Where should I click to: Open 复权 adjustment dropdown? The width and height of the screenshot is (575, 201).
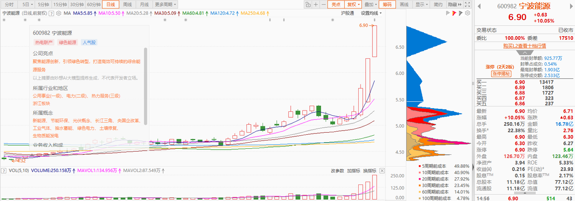[353, 5]
